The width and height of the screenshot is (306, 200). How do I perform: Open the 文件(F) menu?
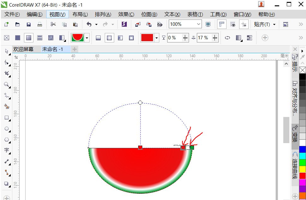click(x=12, y=14)
